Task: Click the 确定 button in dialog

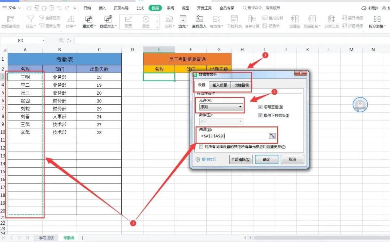Action: pyautogui.click(x=266, y=159)
